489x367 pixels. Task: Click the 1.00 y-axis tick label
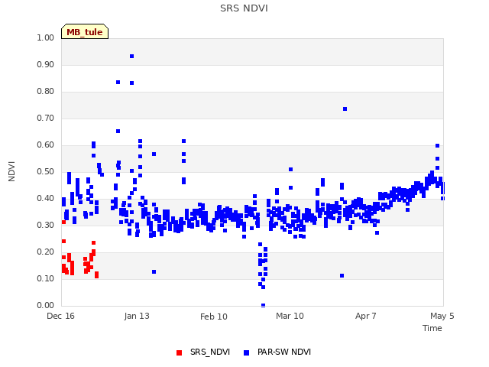45,37
